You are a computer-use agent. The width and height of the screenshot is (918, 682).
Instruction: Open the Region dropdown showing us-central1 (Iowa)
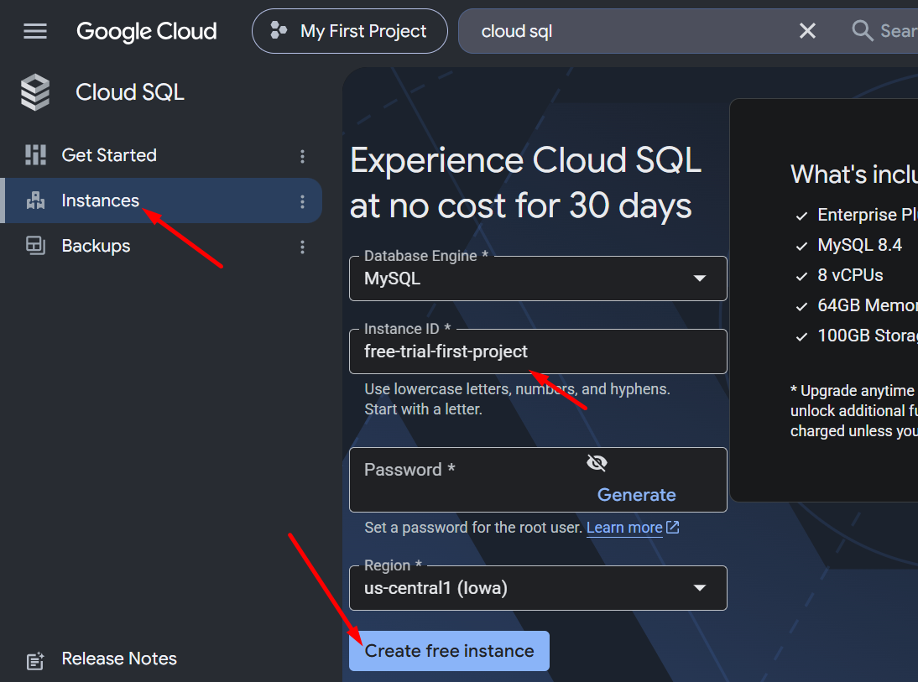click(x=538, y=588)
